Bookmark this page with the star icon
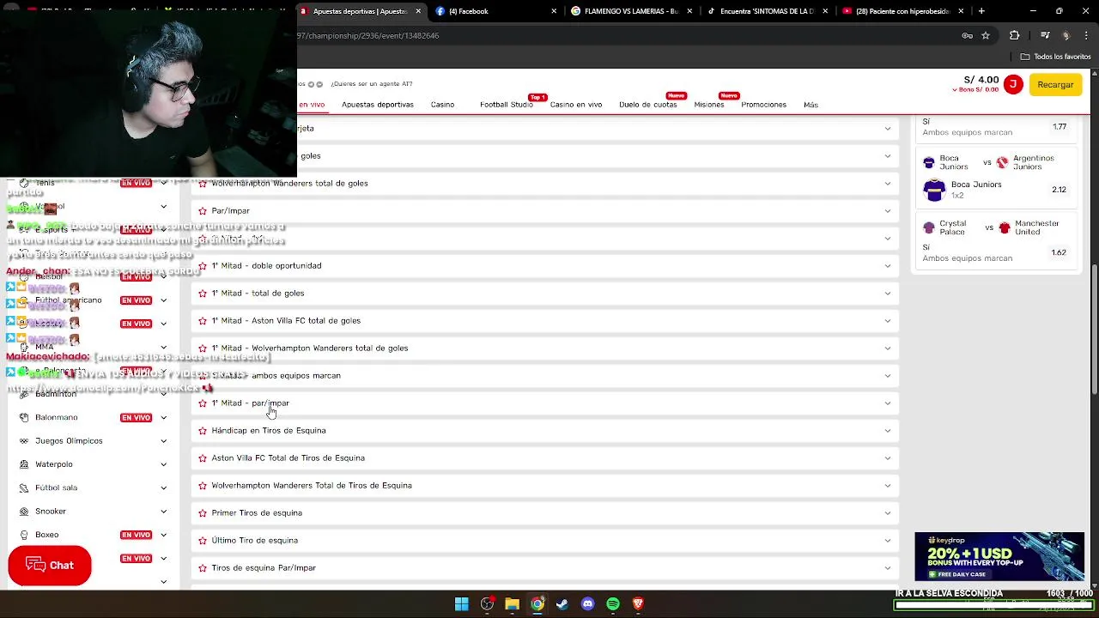1099x618 pixels. [x=986, y=35]
